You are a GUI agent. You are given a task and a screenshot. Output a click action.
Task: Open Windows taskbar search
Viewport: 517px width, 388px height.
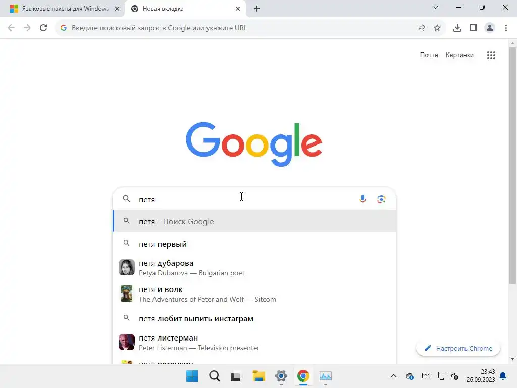point(214,376)
